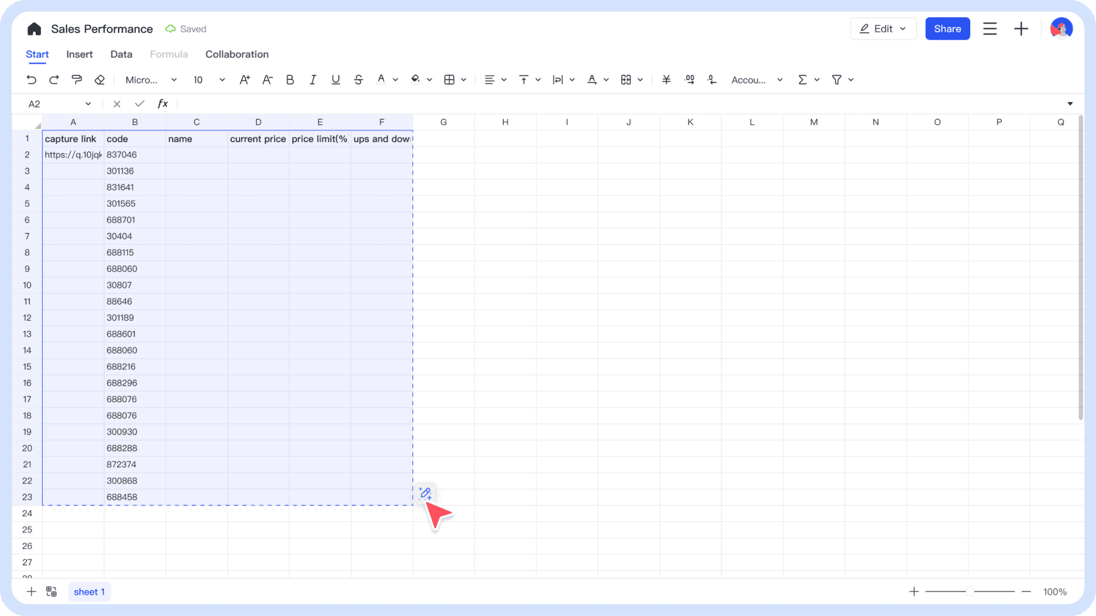This screenshot has width=1096, height=616.
Task: Open number format Accou... dropdown
Action: point(757,80)
